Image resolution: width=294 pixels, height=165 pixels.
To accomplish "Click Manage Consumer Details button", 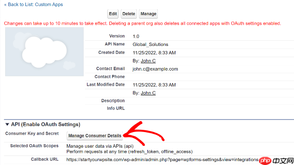I will [95, 136].
